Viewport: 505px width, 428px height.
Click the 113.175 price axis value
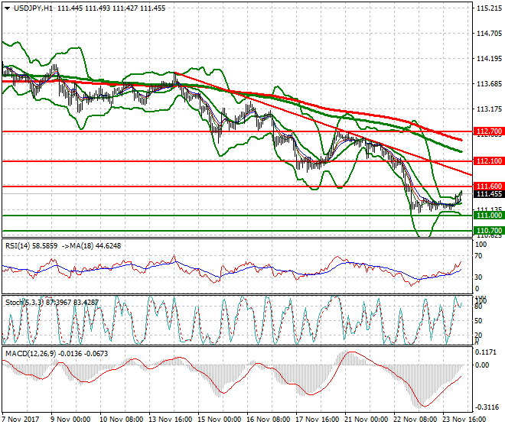click(489, 109)
